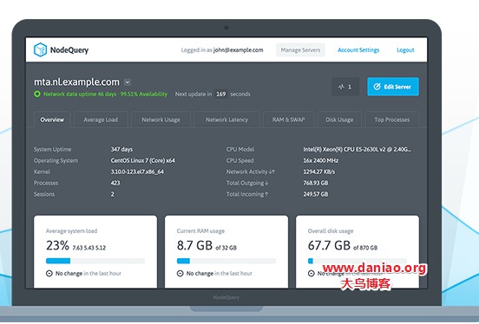Click the Current RAM usage progress bar
The height and width of the screenshot is (324, 479).
tap(226, 261)
